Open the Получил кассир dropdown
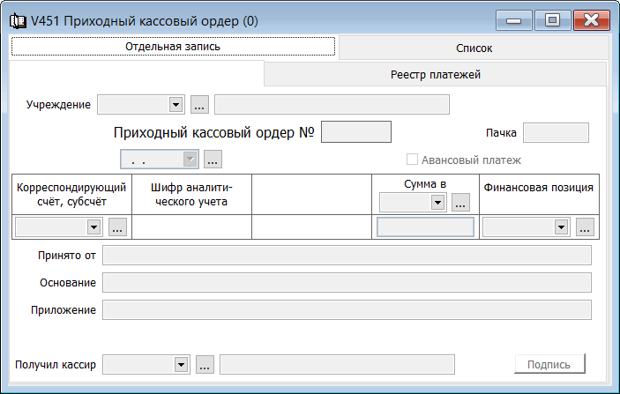This screenshot has height=394, width=620. [x=181, y=365]
